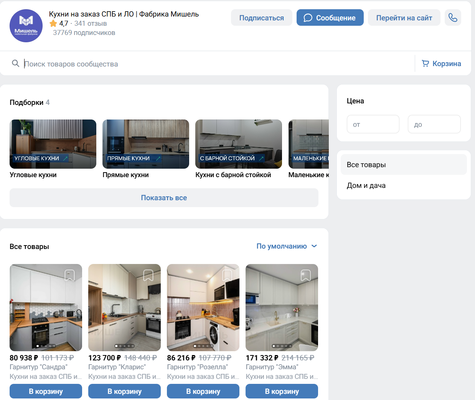
Task: Bookmark the Гарнитур "Розелла" product
Action: [227, 275]
